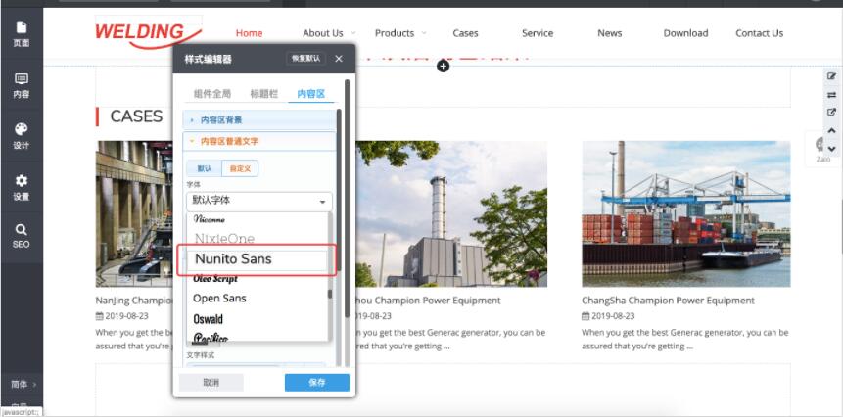Click the 恢复默认 reset button
This screenshot has width=843, height=417.
click(x=305, y=59)
